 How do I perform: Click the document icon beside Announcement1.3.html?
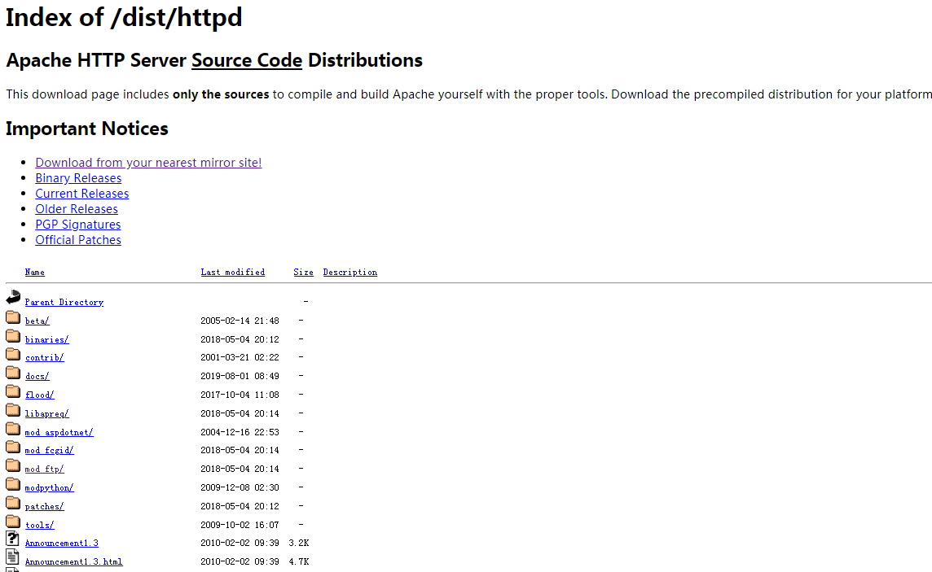point(12,557)
